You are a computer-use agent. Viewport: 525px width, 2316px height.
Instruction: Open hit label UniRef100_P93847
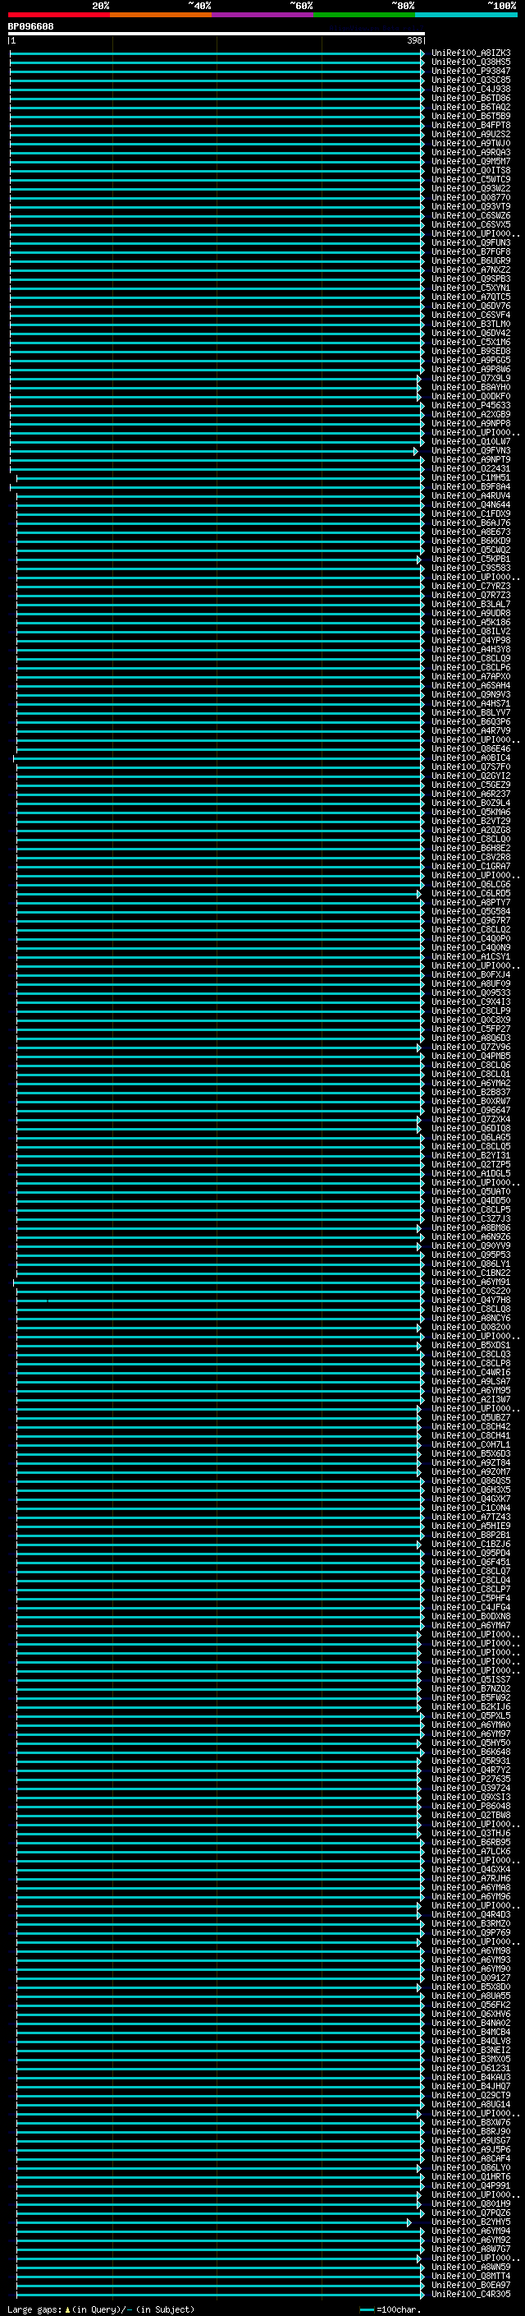471,71
